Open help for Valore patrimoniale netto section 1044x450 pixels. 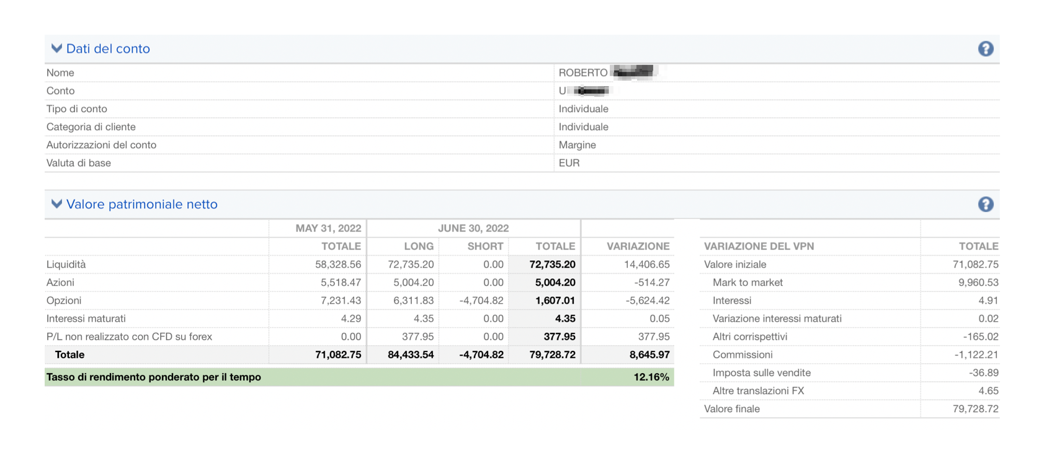click(985, 205)
